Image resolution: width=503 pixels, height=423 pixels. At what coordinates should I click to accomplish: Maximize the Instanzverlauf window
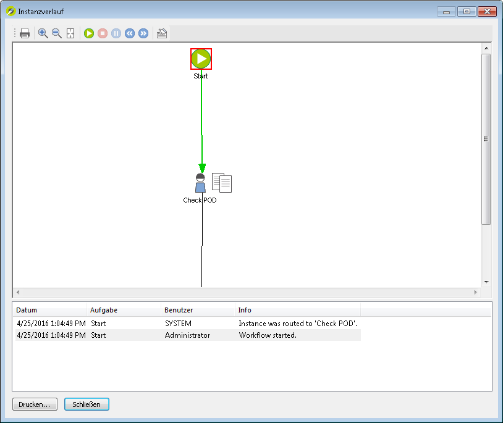coord(467,12)
